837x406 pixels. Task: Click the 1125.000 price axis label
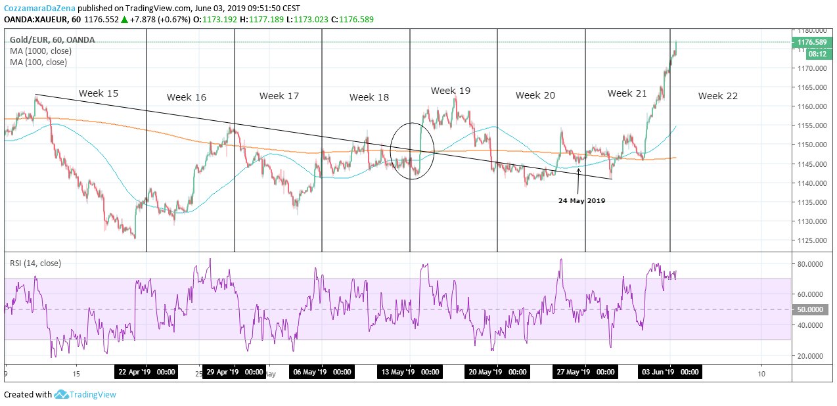click(x=813, y=240)
